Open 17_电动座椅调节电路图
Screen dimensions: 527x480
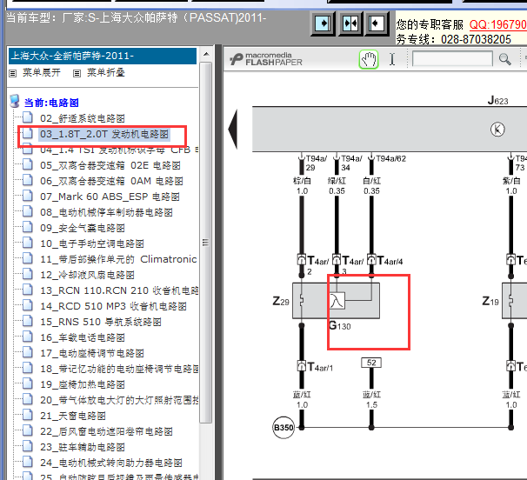click(x=92, y=353)
